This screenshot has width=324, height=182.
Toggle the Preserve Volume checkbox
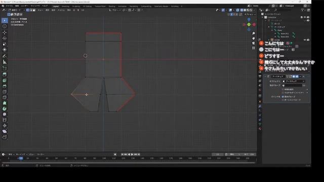coord(283,89)
